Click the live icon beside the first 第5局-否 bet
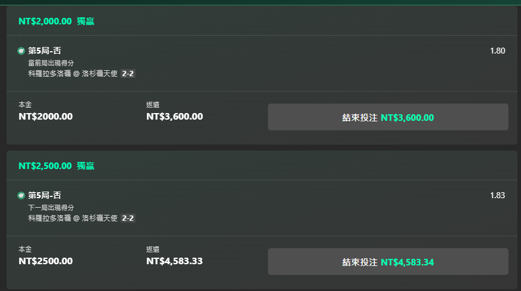The height and width of the screenshot is (291, 521). (x=21, y=51)
